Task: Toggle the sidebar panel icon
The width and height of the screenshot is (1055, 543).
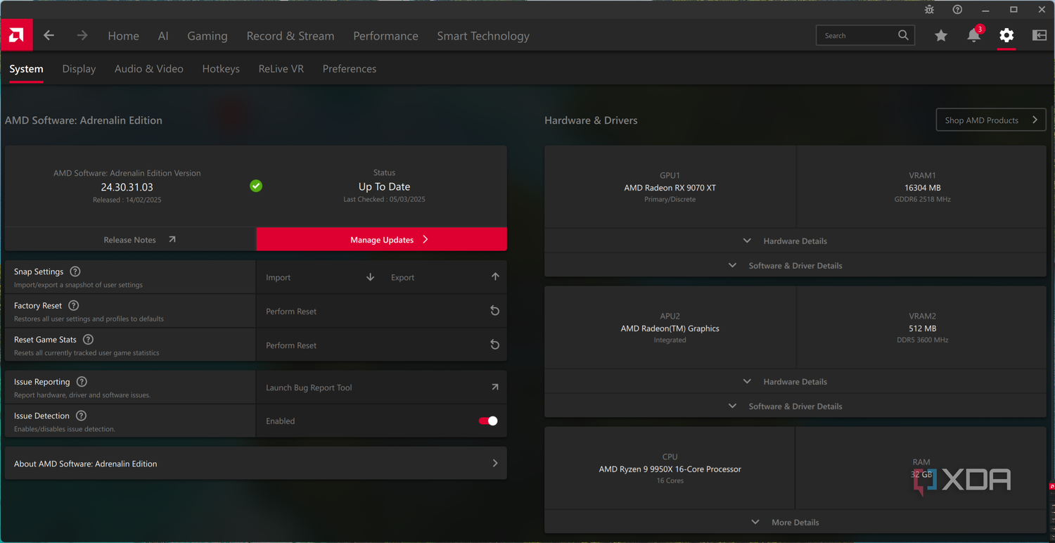Action: pyautogui.click(x=1040, y=35)
